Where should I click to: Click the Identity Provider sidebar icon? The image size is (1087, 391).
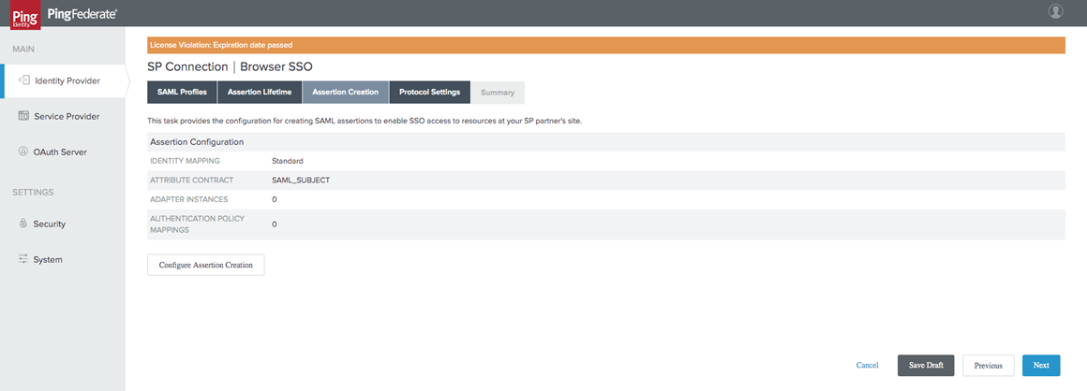[x=23, y=80]
